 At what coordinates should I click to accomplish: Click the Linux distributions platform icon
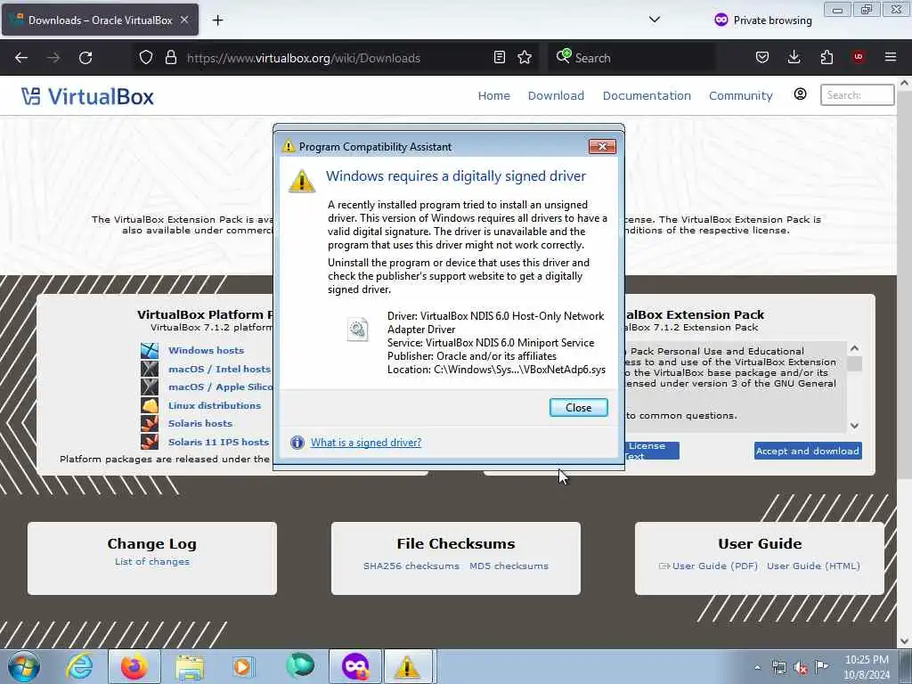[150, 405]
